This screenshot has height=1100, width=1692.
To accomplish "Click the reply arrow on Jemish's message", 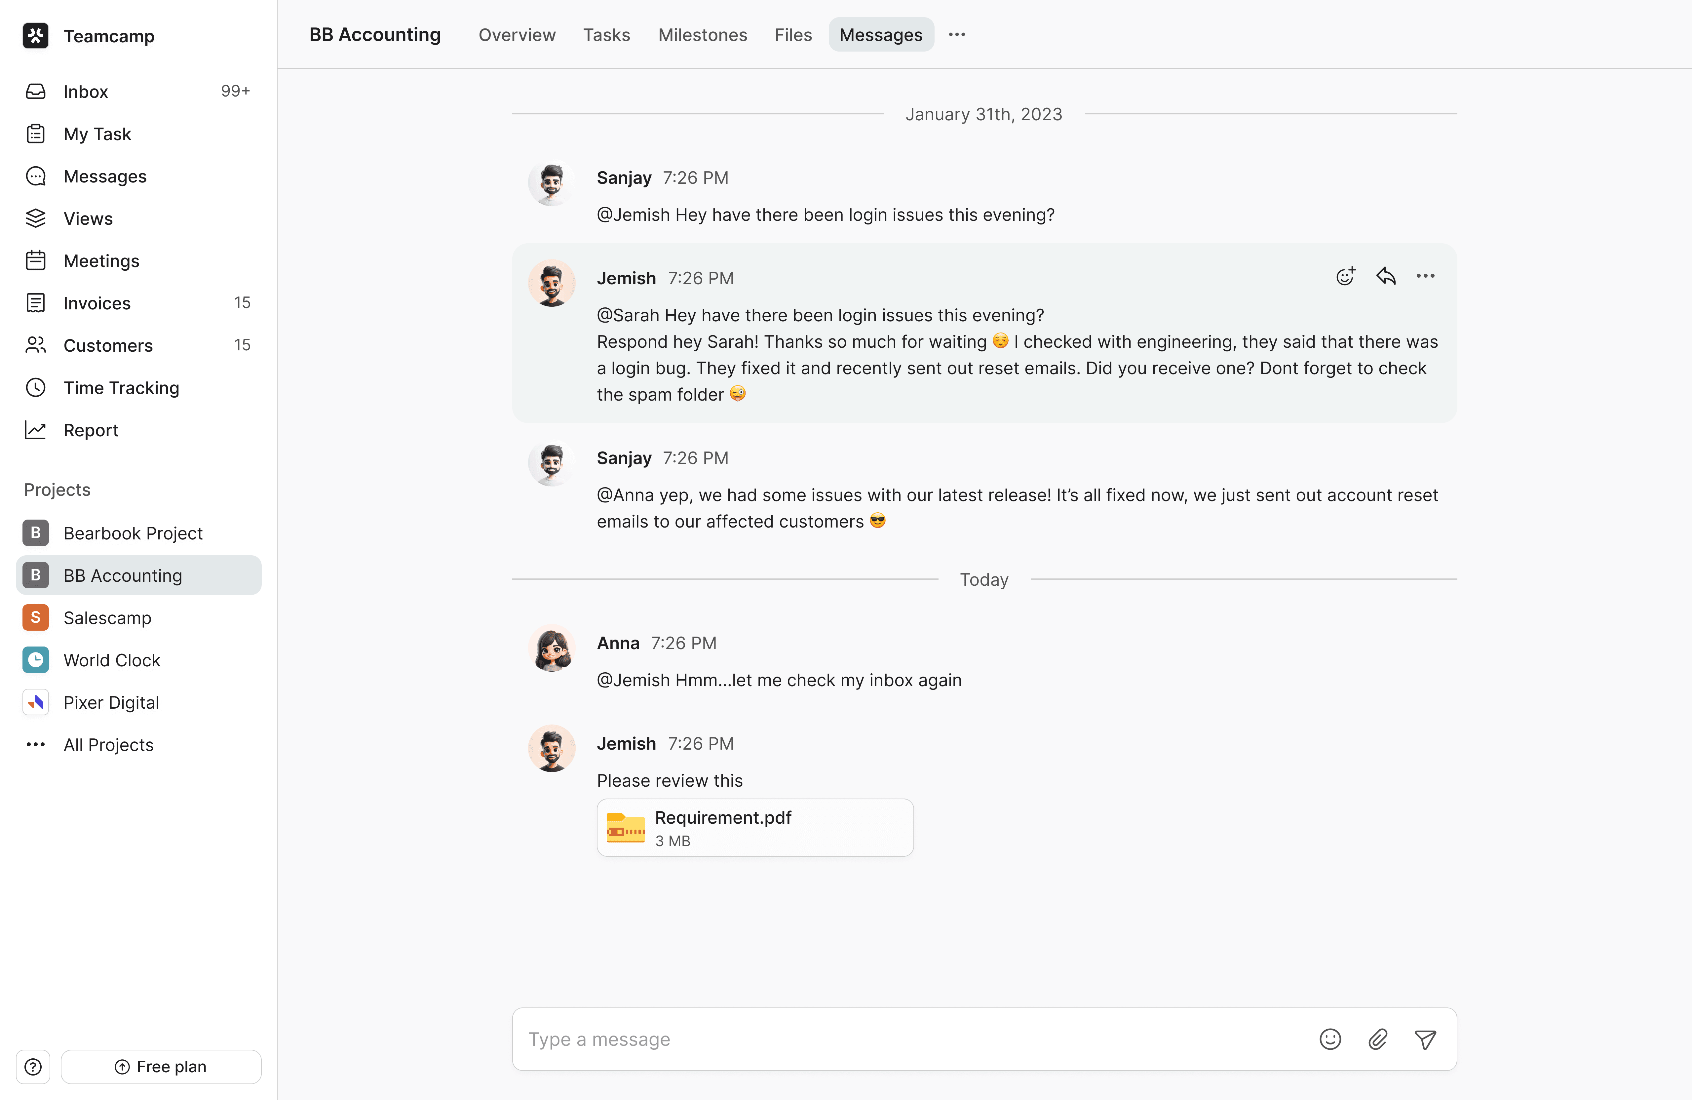I will pos(1386,276).
